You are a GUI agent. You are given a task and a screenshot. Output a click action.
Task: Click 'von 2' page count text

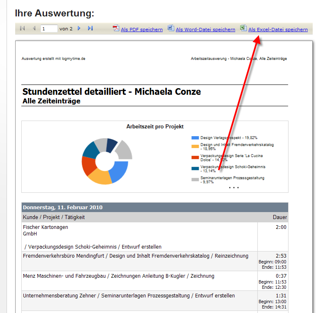[66, 29]
